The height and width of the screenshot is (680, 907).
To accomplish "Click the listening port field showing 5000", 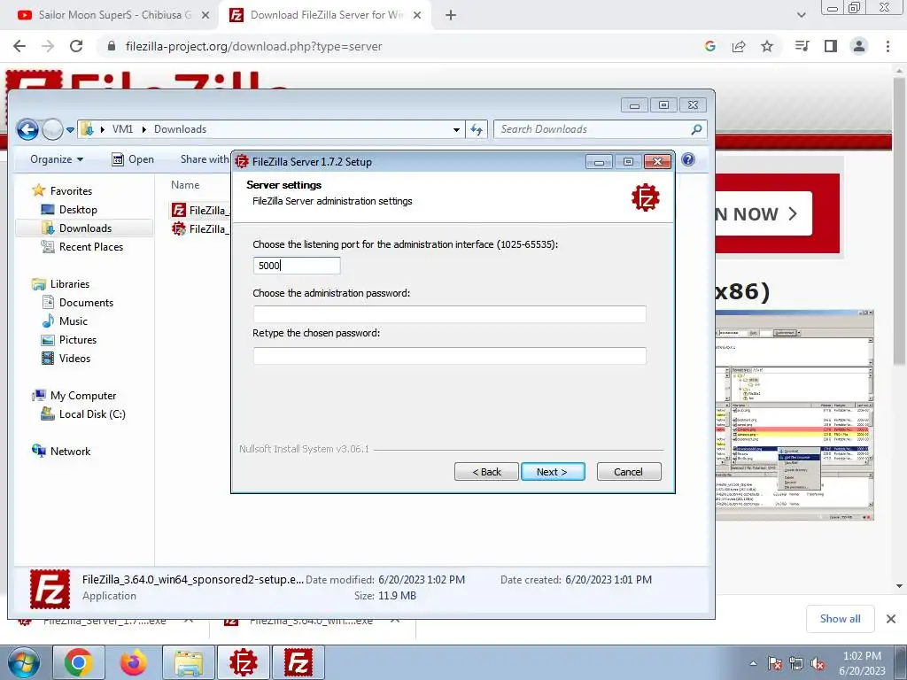I will point(297,266).
